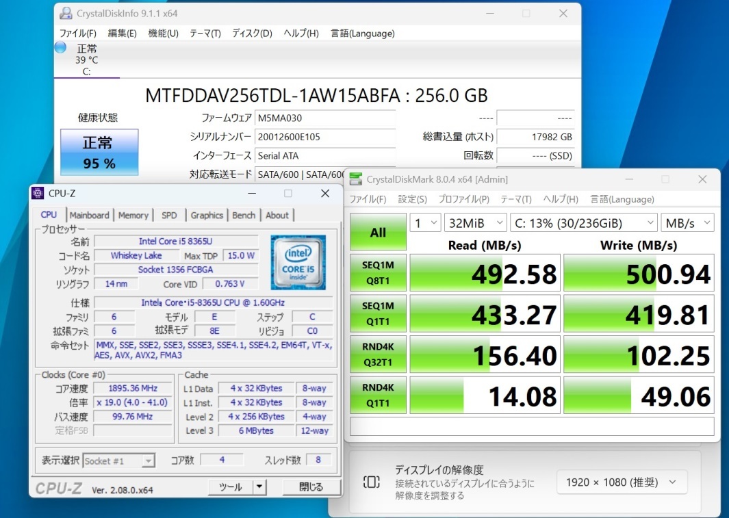Click the CrystalDiskInfo app icon in title bar

pos(66,14)
